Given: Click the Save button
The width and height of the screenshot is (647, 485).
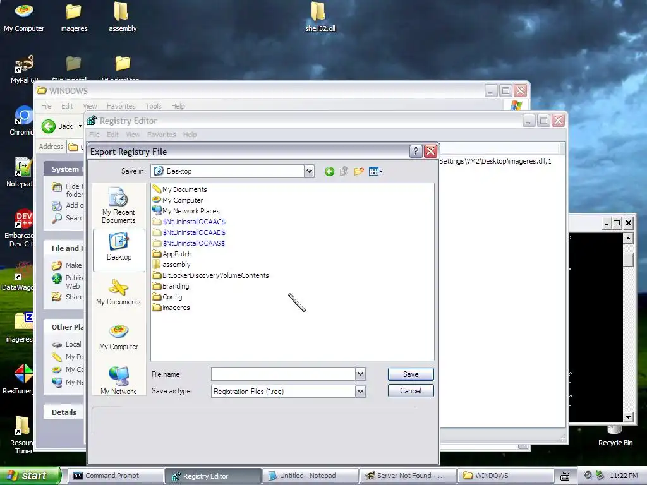Looking at the screenshot, I should click(x=411, y=374).
